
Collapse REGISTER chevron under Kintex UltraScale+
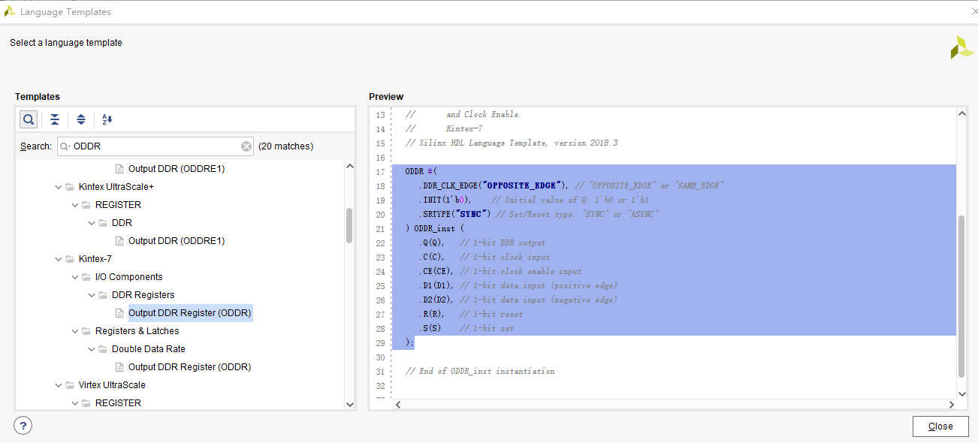click(x=75, y=205)
